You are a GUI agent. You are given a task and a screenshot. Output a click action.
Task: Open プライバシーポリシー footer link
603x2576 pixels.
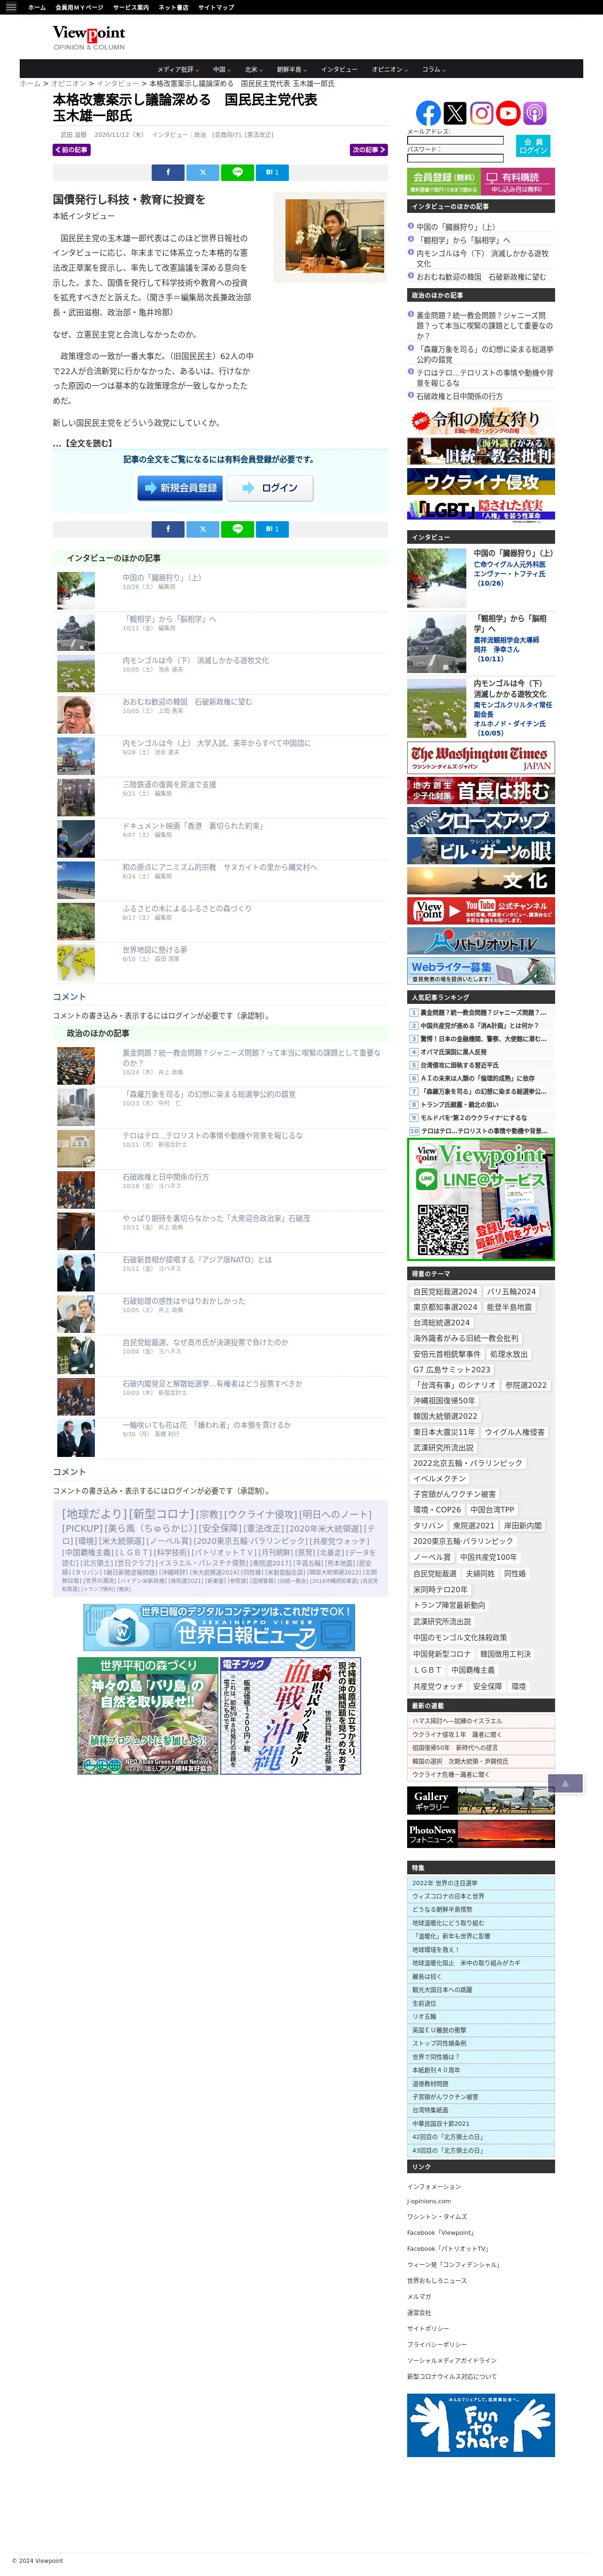pyautogui.click(x=437, y=2344)
